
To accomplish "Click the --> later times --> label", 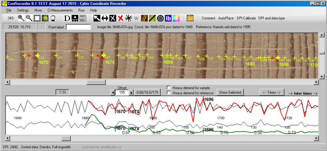I will coord(303,93).
